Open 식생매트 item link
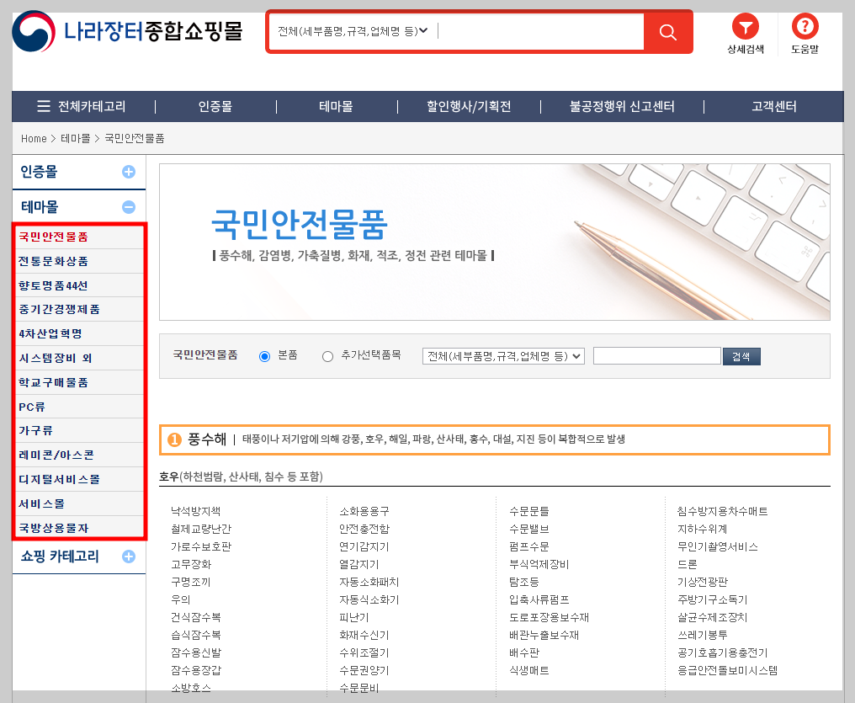This screenshot has width=855, height=703. click(529, 670)
